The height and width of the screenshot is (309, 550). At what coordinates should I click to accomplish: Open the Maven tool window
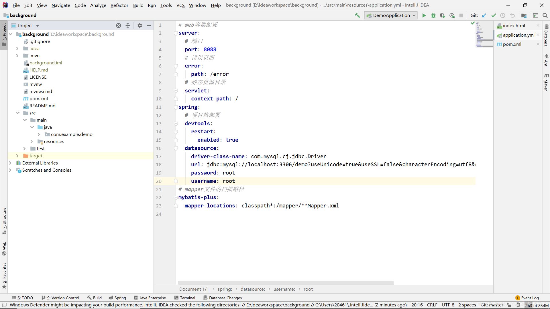546,83
